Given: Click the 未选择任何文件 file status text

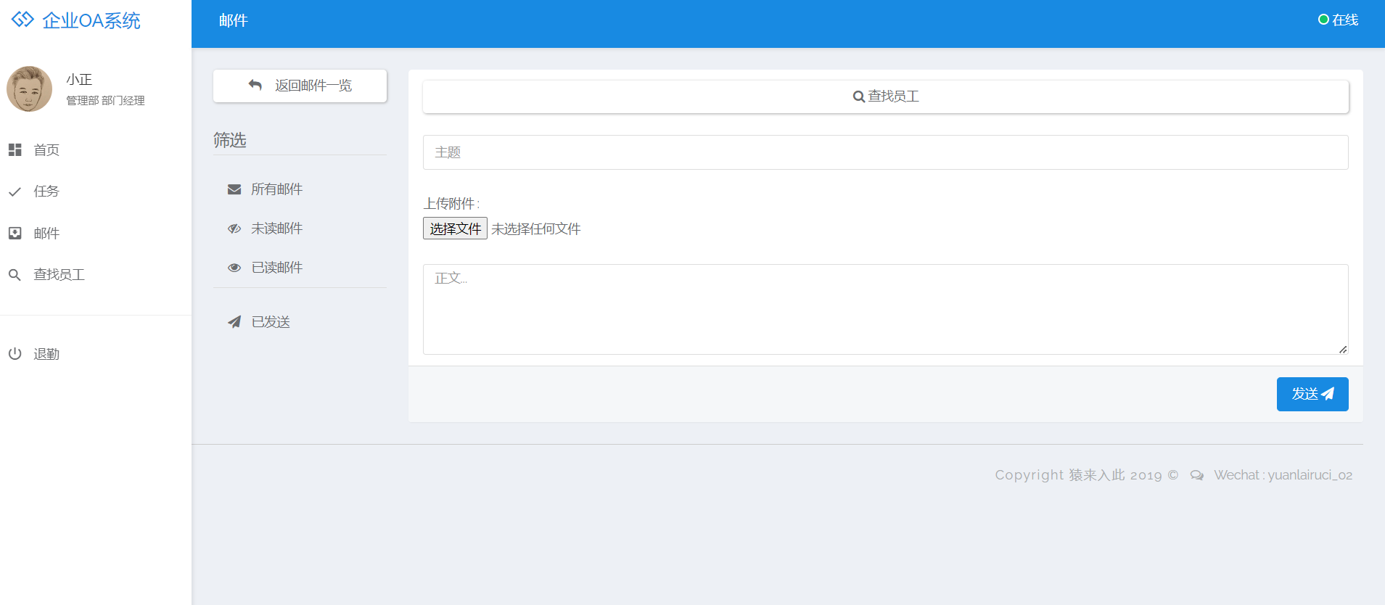Looking at the screenshot, I should click(536, 229).
